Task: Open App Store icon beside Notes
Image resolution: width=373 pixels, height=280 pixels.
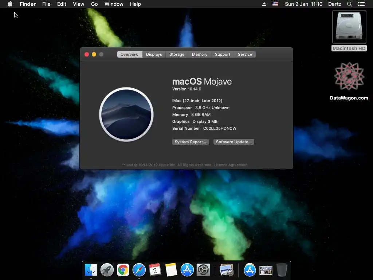Action: 187,270
